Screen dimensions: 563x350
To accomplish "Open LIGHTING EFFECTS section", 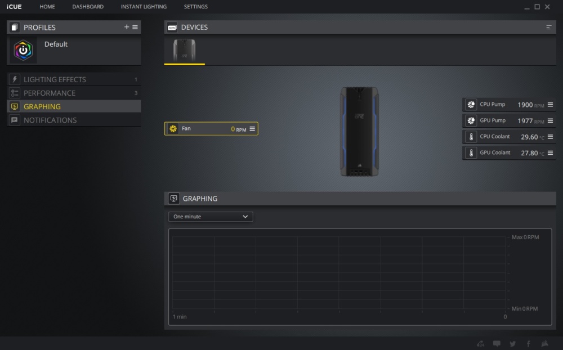I will click(74, 79).
